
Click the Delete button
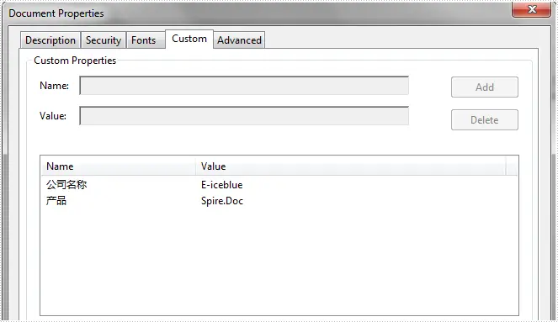pyautogui.click(x=485, y=119)
